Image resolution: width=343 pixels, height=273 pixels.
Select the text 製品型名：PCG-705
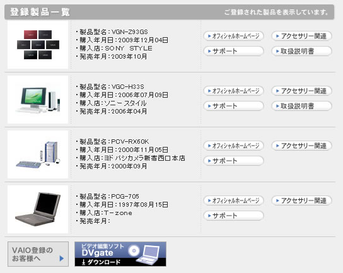[x=109, y=197]
